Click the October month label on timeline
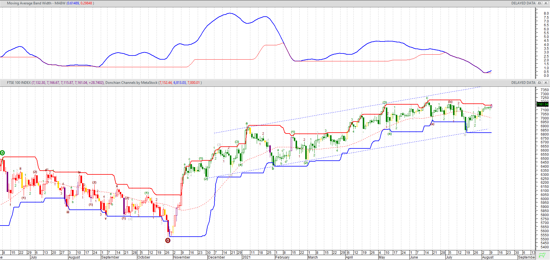 144,257
